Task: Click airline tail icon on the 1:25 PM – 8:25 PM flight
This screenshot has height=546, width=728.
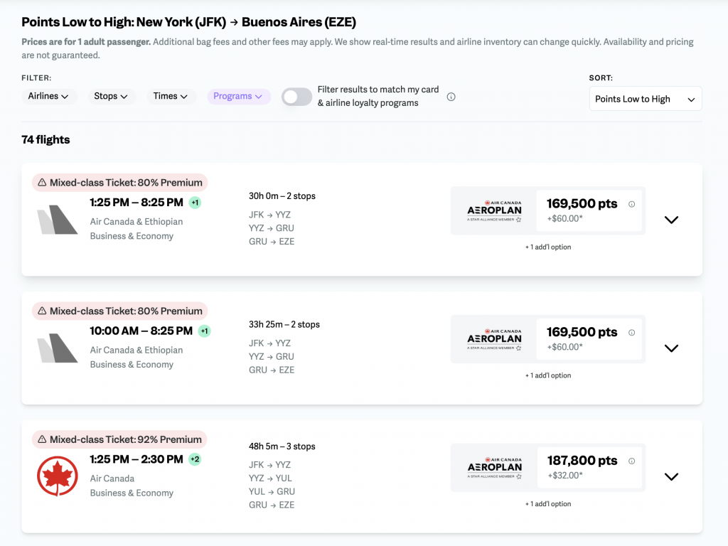Action: (58, 220)
